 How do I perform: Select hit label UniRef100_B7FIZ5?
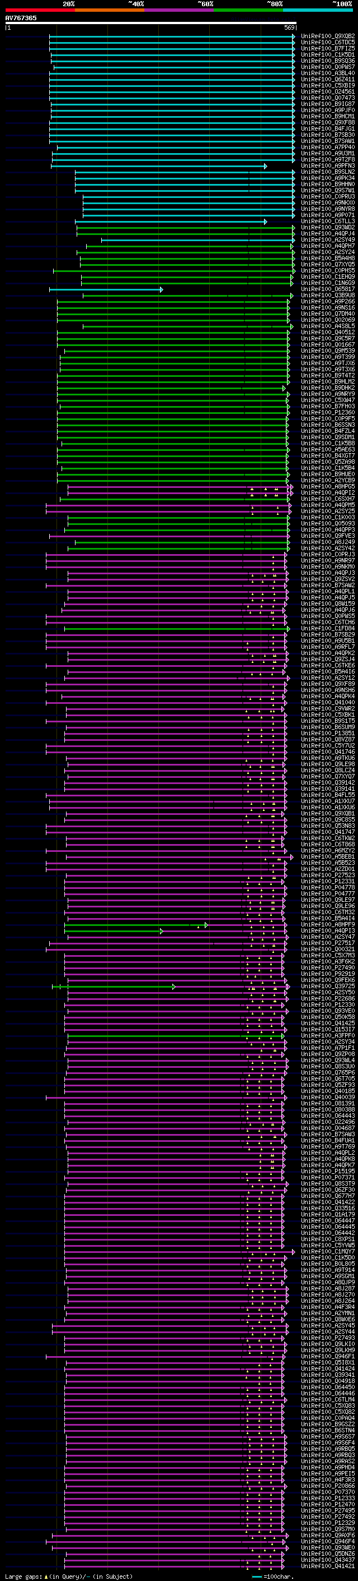coord(328,48)
